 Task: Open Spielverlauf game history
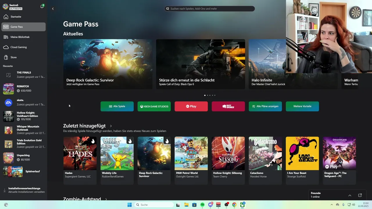[x=24, y=171]
